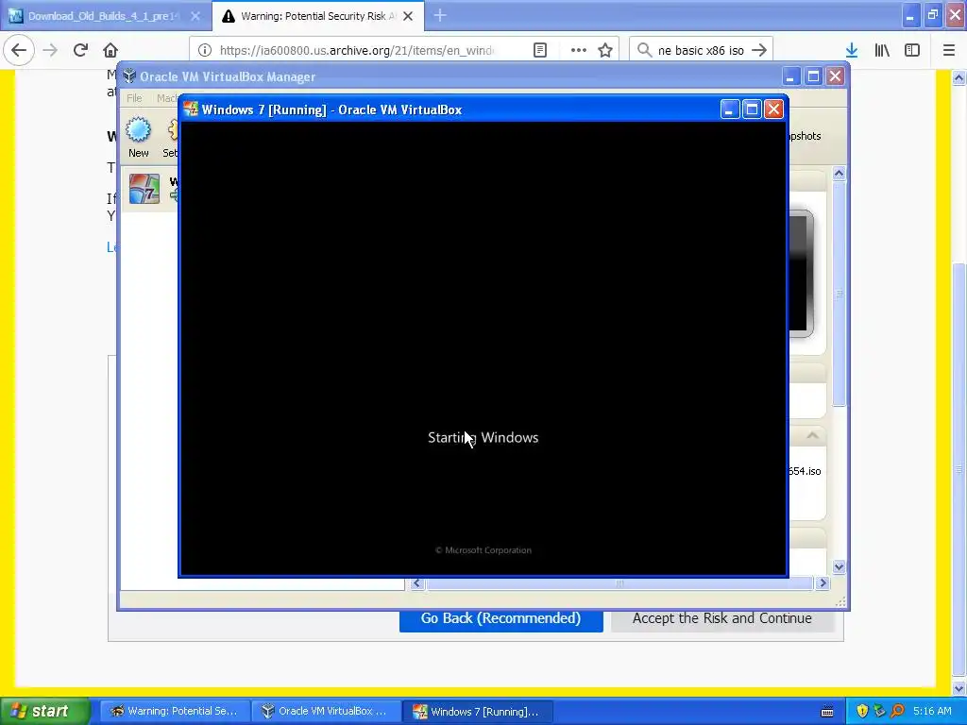The height and width of the screenshot is (725, 967).
Task: Click Firefox page scrollbar down arrow
Action: (959, 689)
